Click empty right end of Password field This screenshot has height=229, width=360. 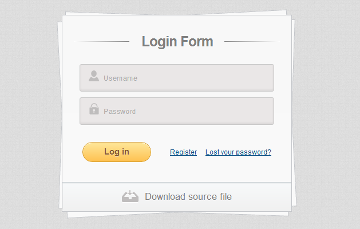(x=258, y=111)
